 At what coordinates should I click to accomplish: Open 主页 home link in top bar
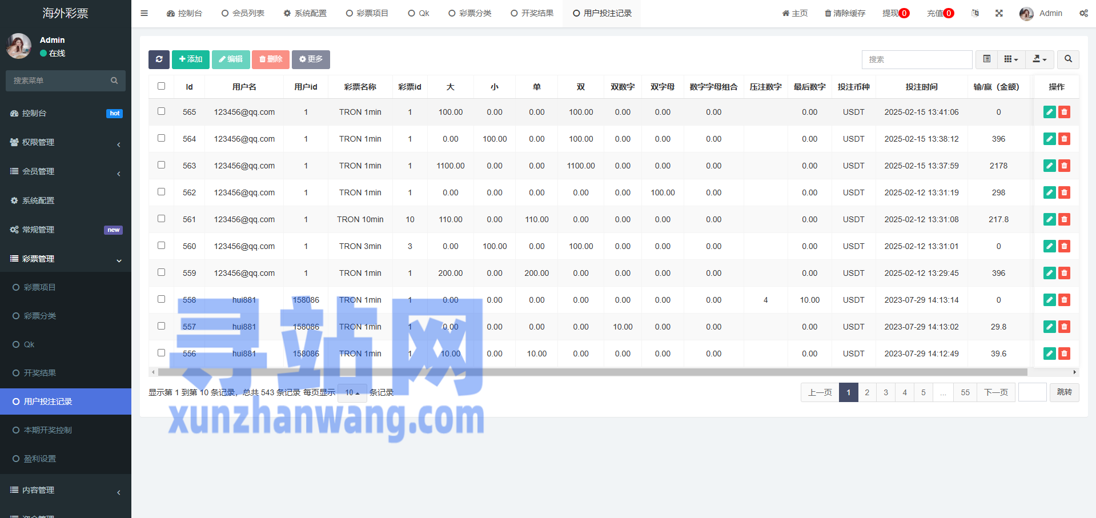[795, 13]
